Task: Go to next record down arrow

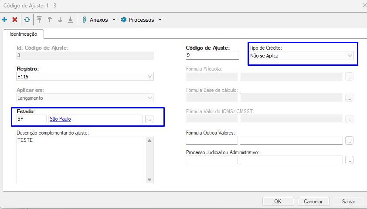Action: point(60,20)
